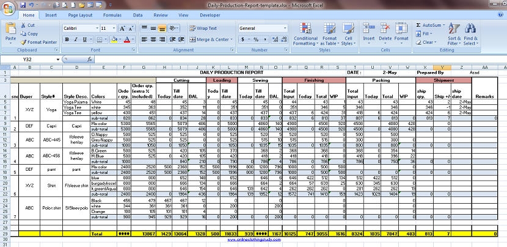The image size is (507, 247).
Task: Open the Page Layout tab
Action: [x=80, y=15]
